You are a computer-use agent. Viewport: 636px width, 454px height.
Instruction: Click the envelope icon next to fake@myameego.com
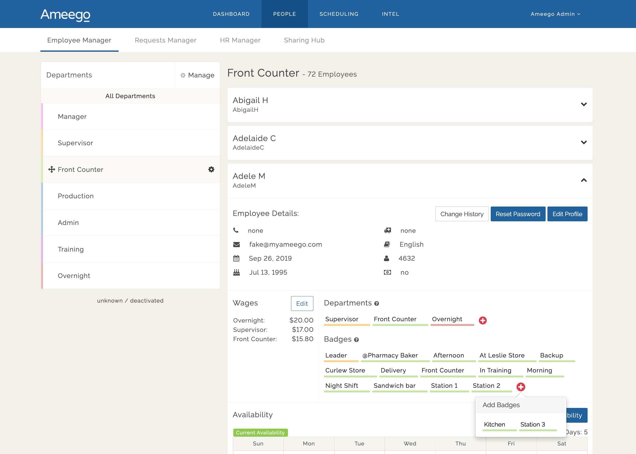237,244
